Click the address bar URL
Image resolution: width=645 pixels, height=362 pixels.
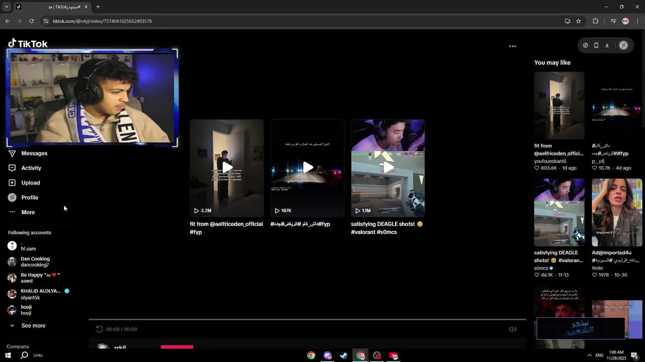pos(102,21)
